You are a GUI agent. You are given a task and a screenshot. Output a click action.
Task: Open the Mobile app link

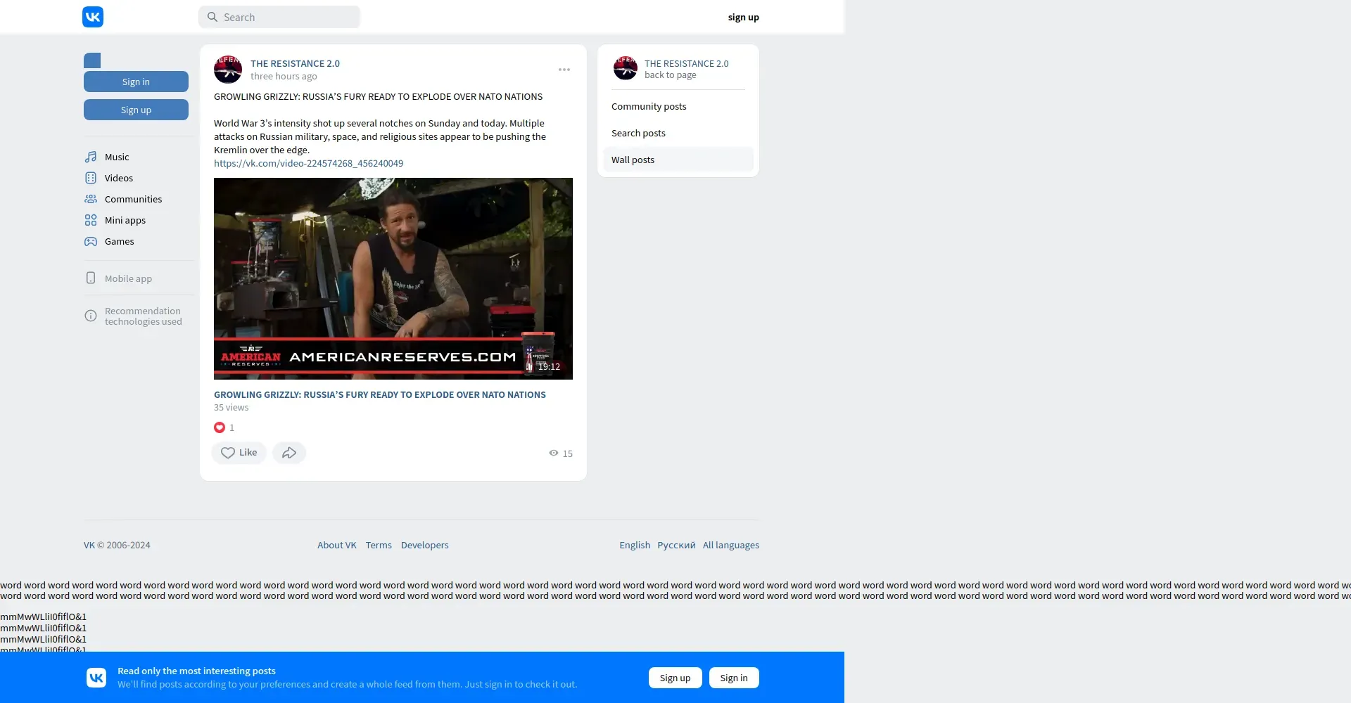pos(128,278)
